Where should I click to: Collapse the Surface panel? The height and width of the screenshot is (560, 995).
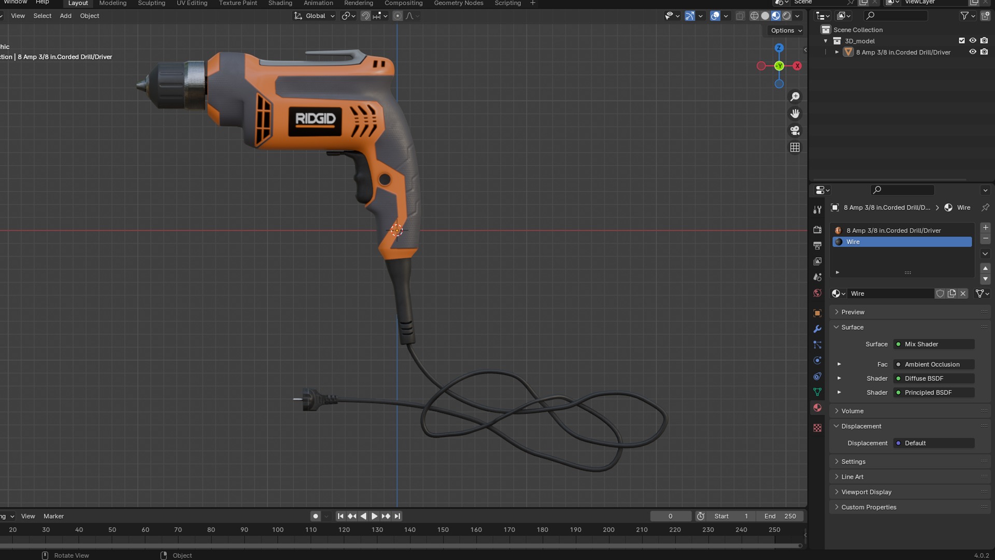852,327
